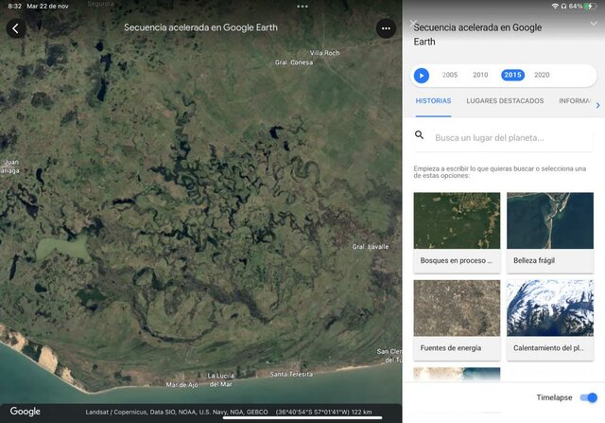Open the 'Belleza frágil' story card
The image size is (605, 423).
(550, 233)
